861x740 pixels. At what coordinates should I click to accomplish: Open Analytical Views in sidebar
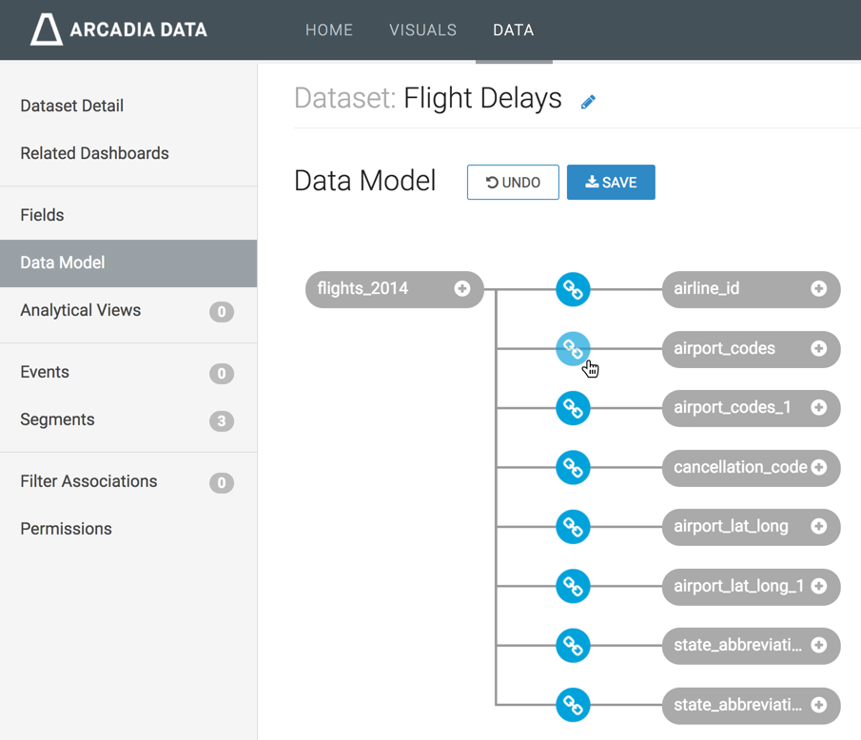point(81,310)
